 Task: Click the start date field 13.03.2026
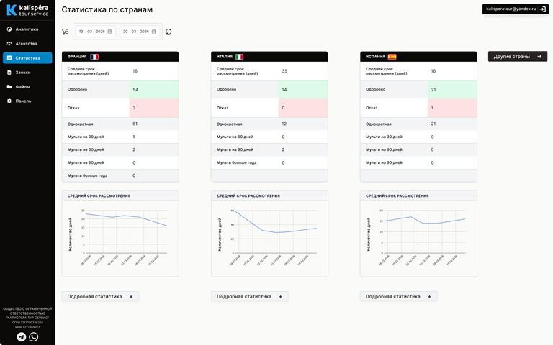(95, 32)
